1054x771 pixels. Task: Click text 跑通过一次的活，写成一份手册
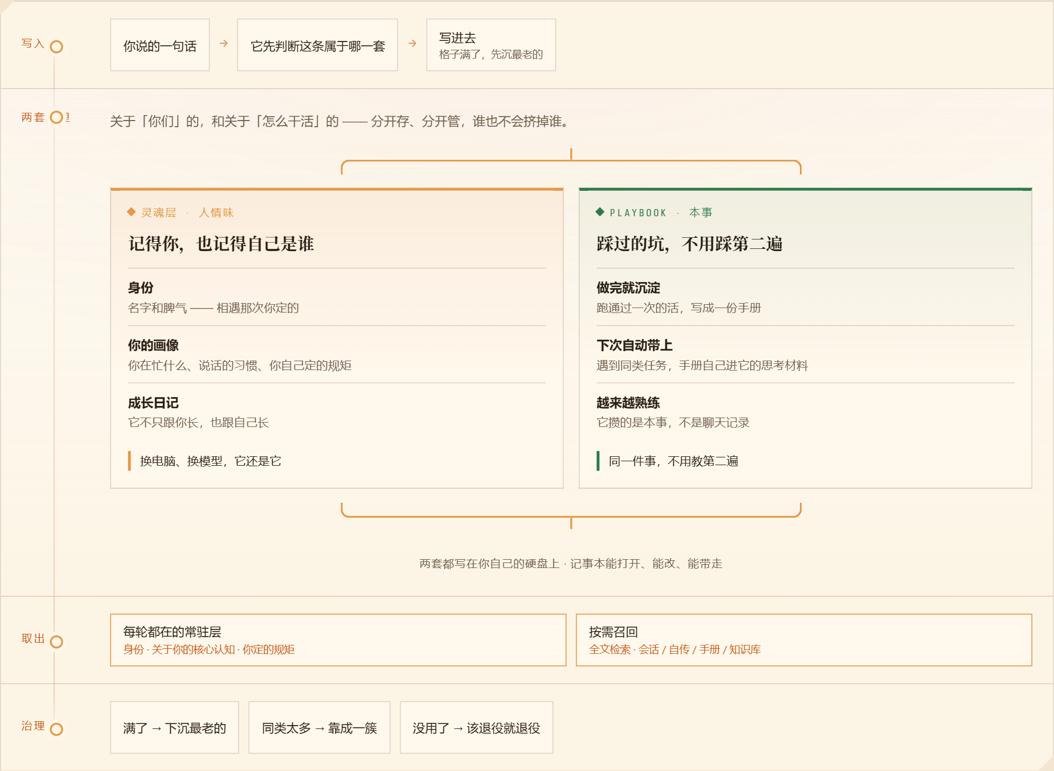[x=679, y=308]
